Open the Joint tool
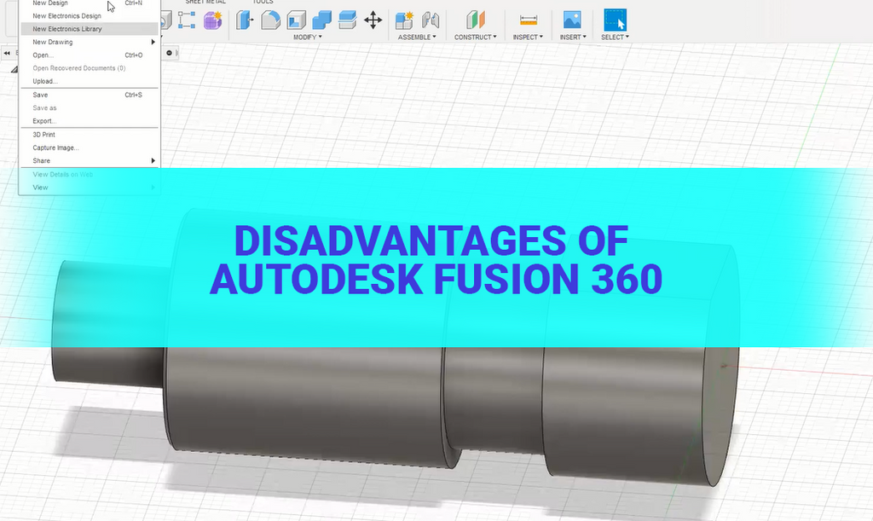Viewport: 873px width, 521px height. click(431, 19)
